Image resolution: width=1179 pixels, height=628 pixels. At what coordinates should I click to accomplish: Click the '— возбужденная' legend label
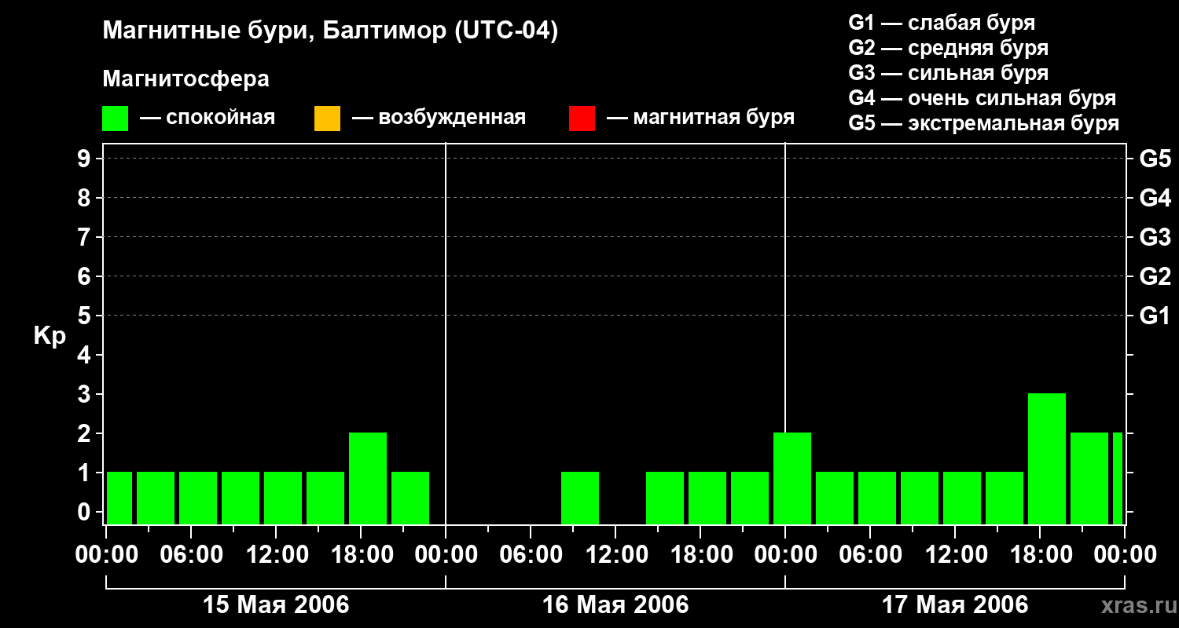[x=439, y=118]
